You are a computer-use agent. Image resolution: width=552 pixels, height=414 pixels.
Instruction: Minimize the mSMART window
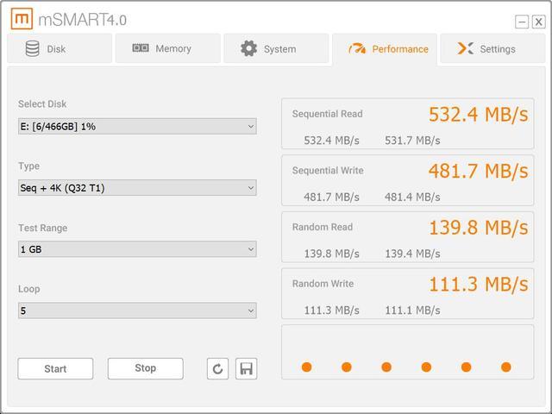[x=522, y=22]
